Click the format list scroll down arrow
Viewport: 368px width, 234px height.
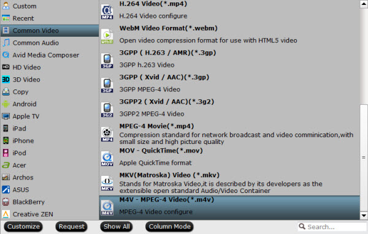[x=364, y=215]
